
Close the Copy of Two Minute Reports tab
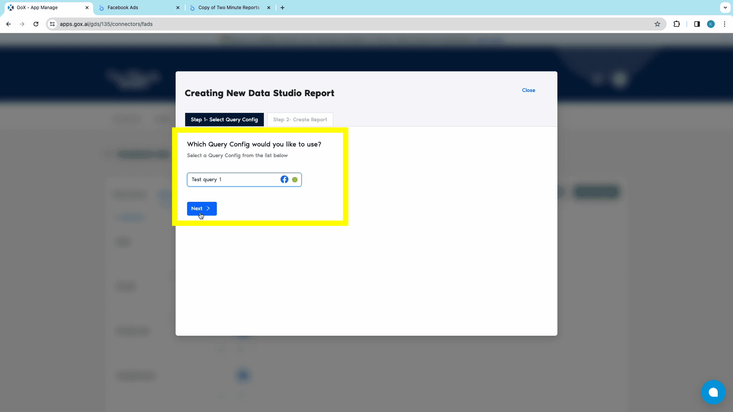(x=269, y=8)
